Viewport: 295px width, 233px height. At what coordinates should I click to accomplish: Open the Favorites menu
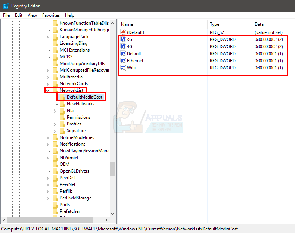coord(51,15)
